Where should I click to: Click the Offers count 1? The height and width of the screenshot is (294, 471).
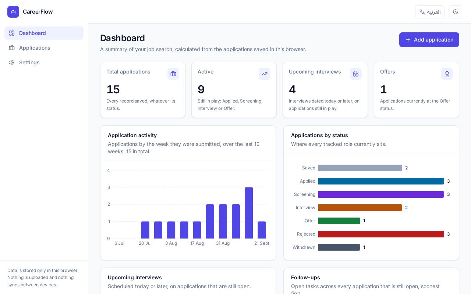383,89
